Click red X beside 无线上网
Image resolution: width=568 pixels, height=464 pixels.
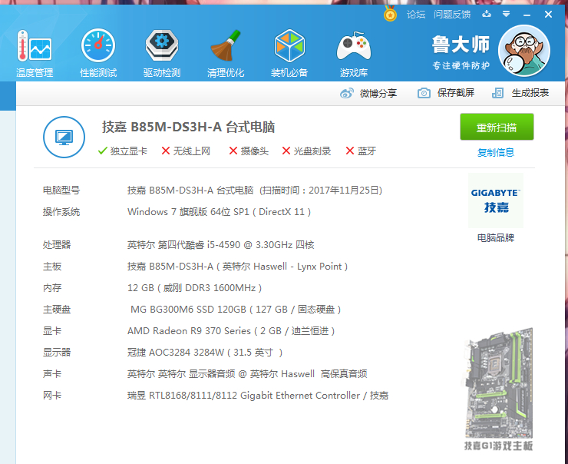coord(166,151)
